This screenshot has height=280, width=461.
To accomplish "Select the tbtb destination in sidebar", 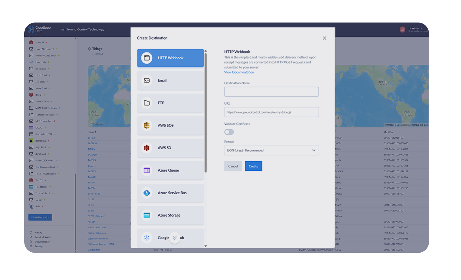I will pyautogui.click(x=36, y=206).
